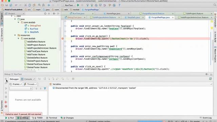
Task: Click the Resume Program icon in Debug sidebar
Action: (x=6, y=88)
